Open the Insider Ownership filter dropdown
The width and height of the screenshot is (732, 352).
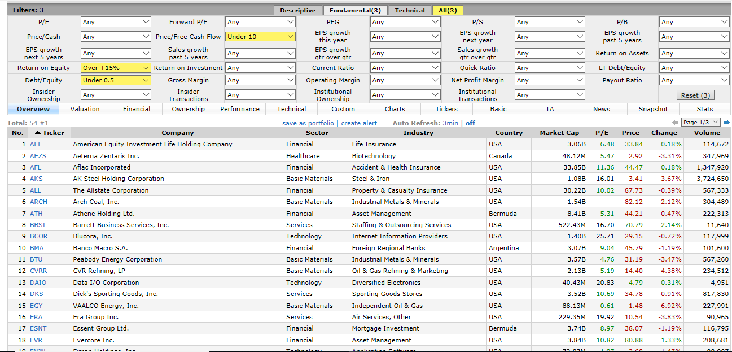tap(116, 95)
